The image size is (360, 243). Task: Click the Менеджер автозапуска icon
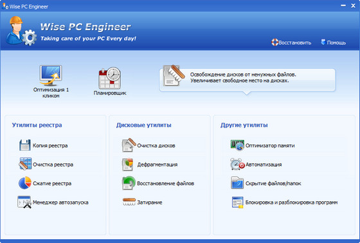[24, 202]
